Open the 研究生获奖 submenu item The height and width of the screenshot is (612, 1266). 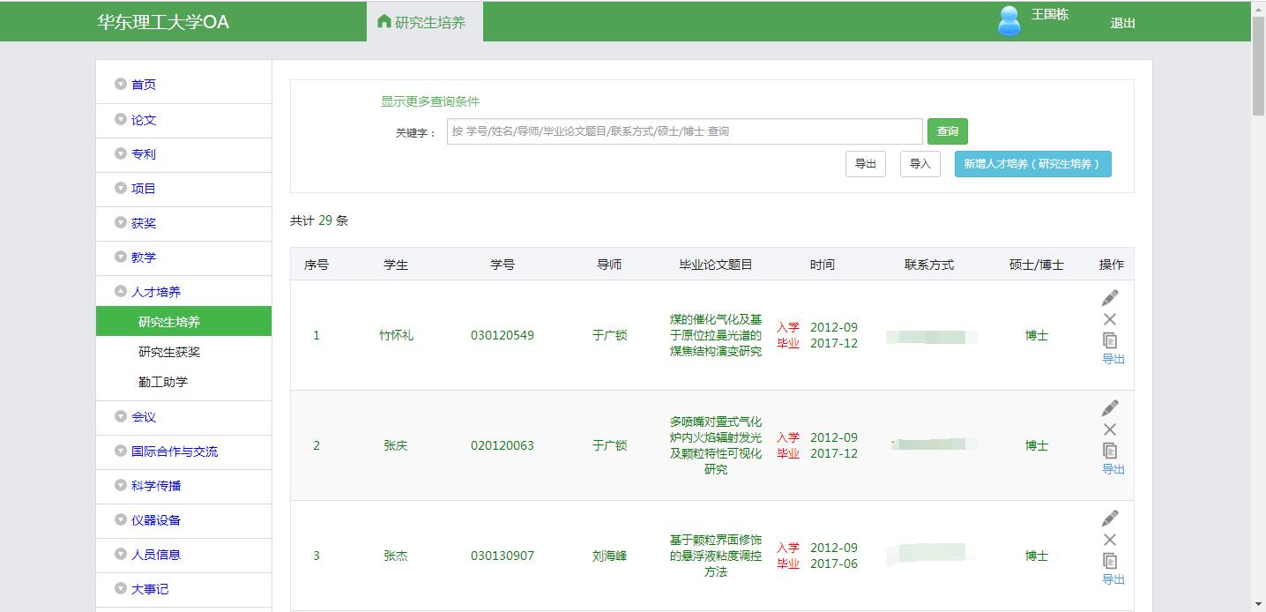pos(169,352)
